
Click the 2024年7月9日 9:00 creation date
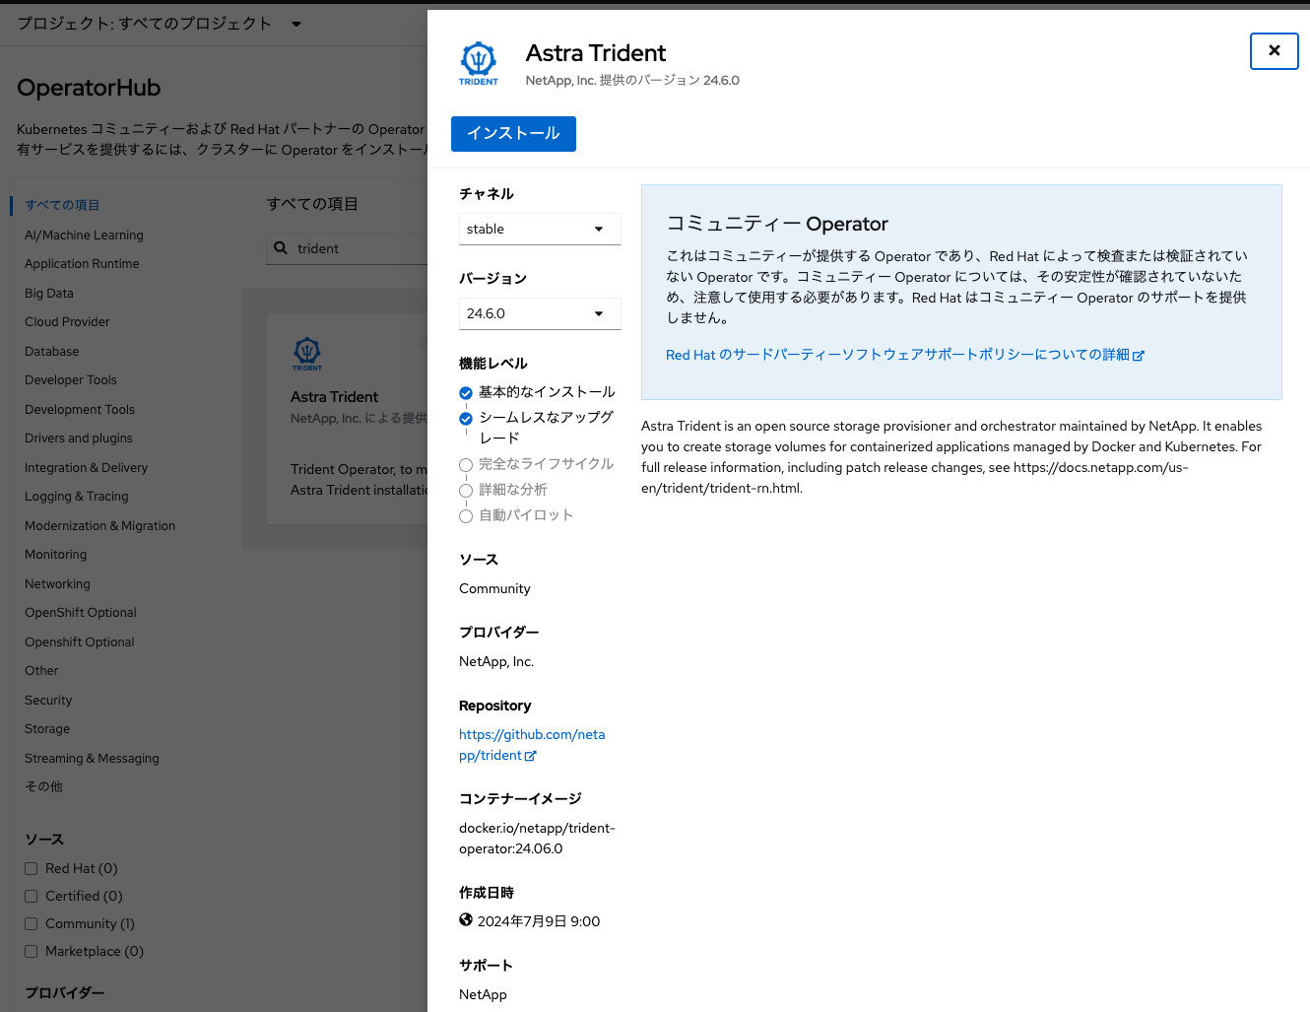pos(539,921)
